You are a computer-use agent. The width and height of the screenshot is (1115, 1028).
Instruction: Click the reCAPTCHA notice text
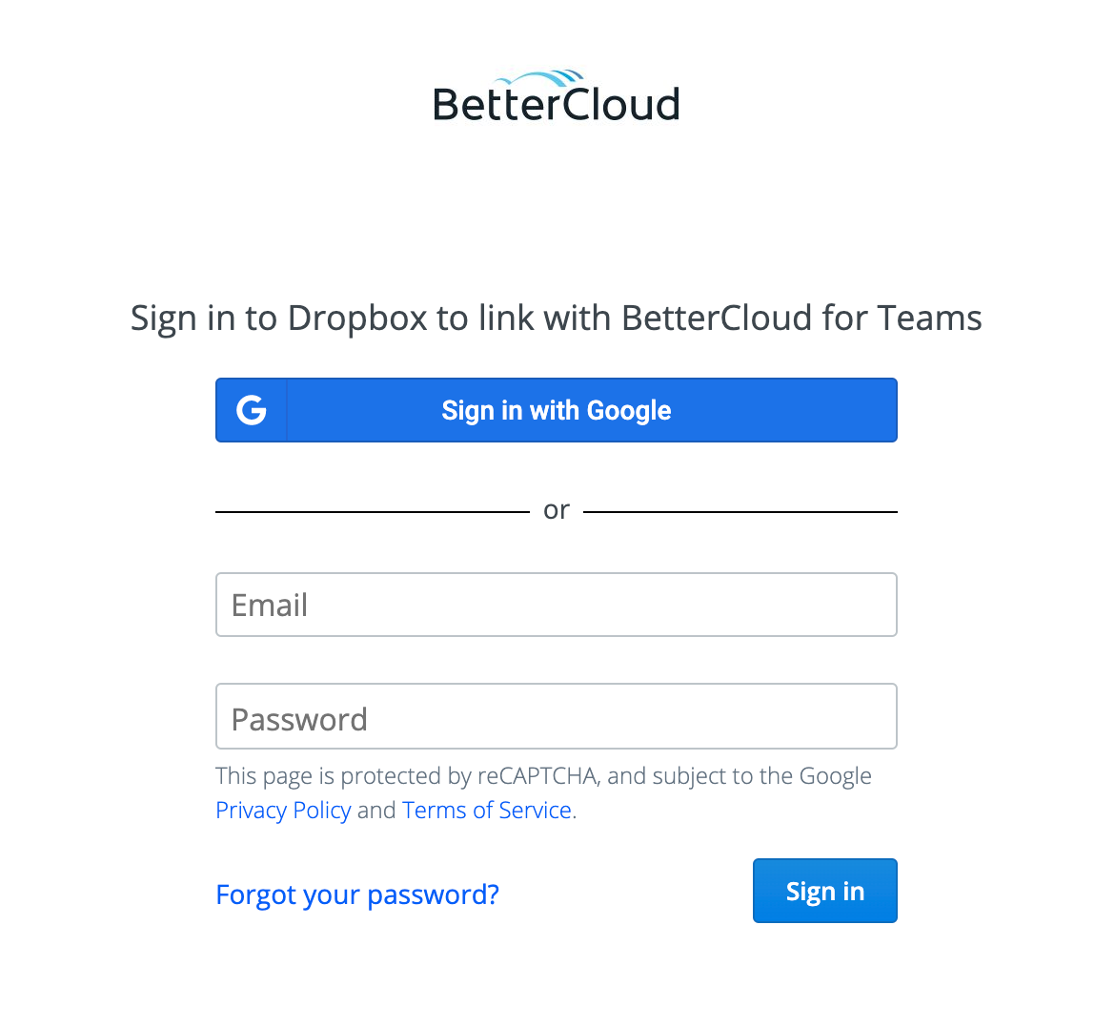(x=543, y=775)
